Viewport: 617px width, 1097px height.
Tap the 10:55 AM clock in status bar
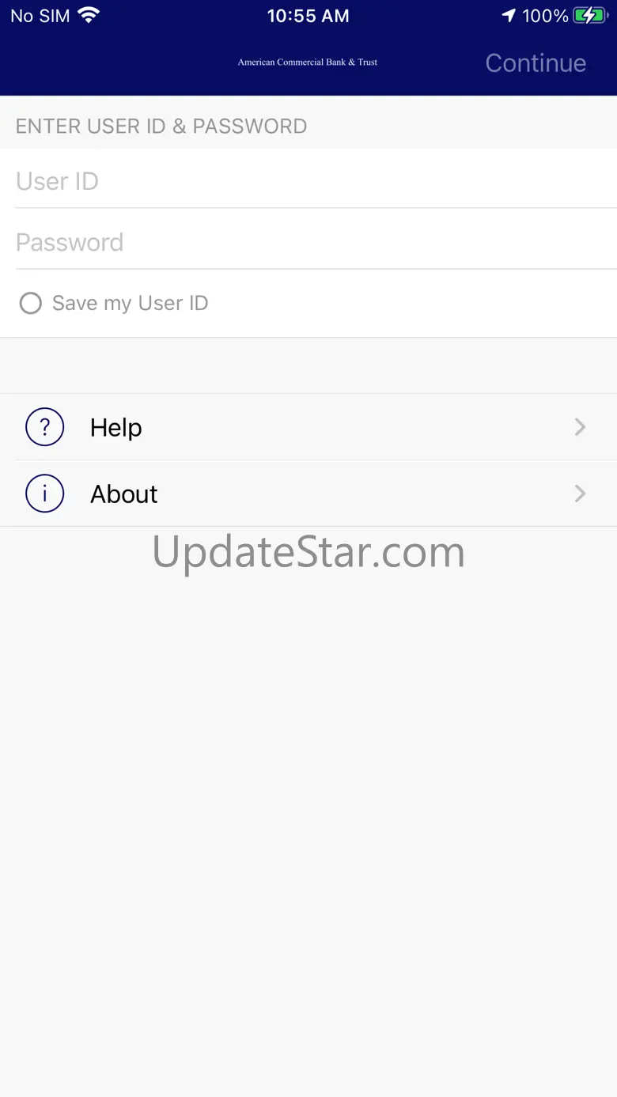[x=308, y=15]
